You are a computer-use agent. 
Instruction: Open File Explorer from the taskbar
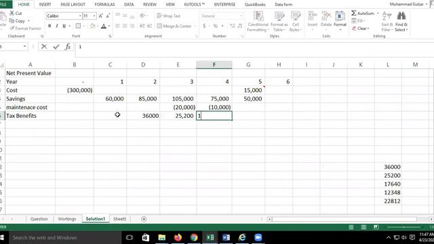tap(162, 237)
